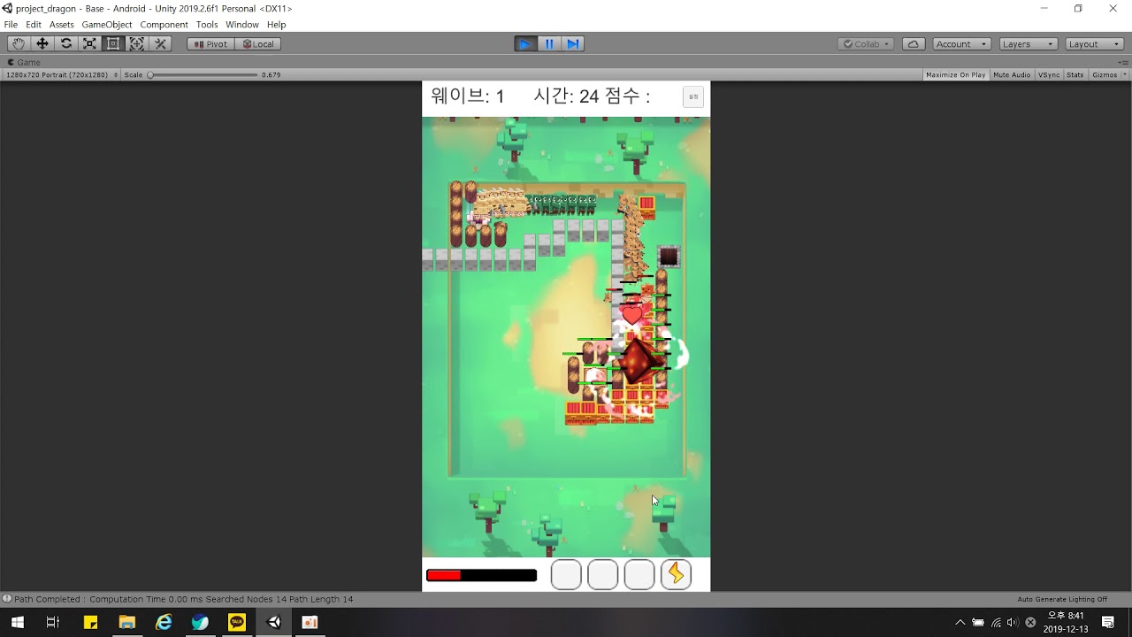The width and height of the screenshot is (1132, 637).
Task: Switch to Unity on the taskbar
Action: pyautogui.click(x=274, y=622)
